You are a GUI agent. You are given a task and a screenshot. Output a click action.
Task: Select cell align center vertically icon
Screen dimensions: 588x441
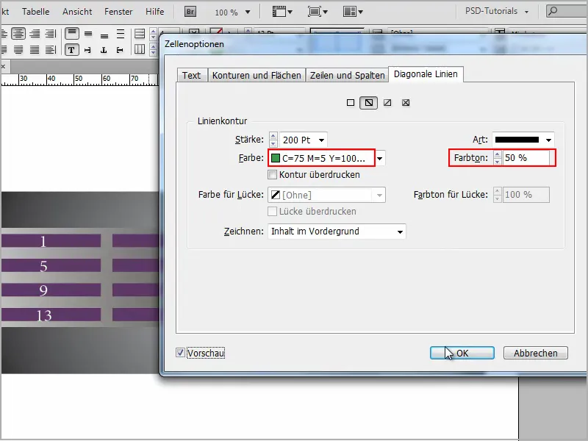click(88, 34)
